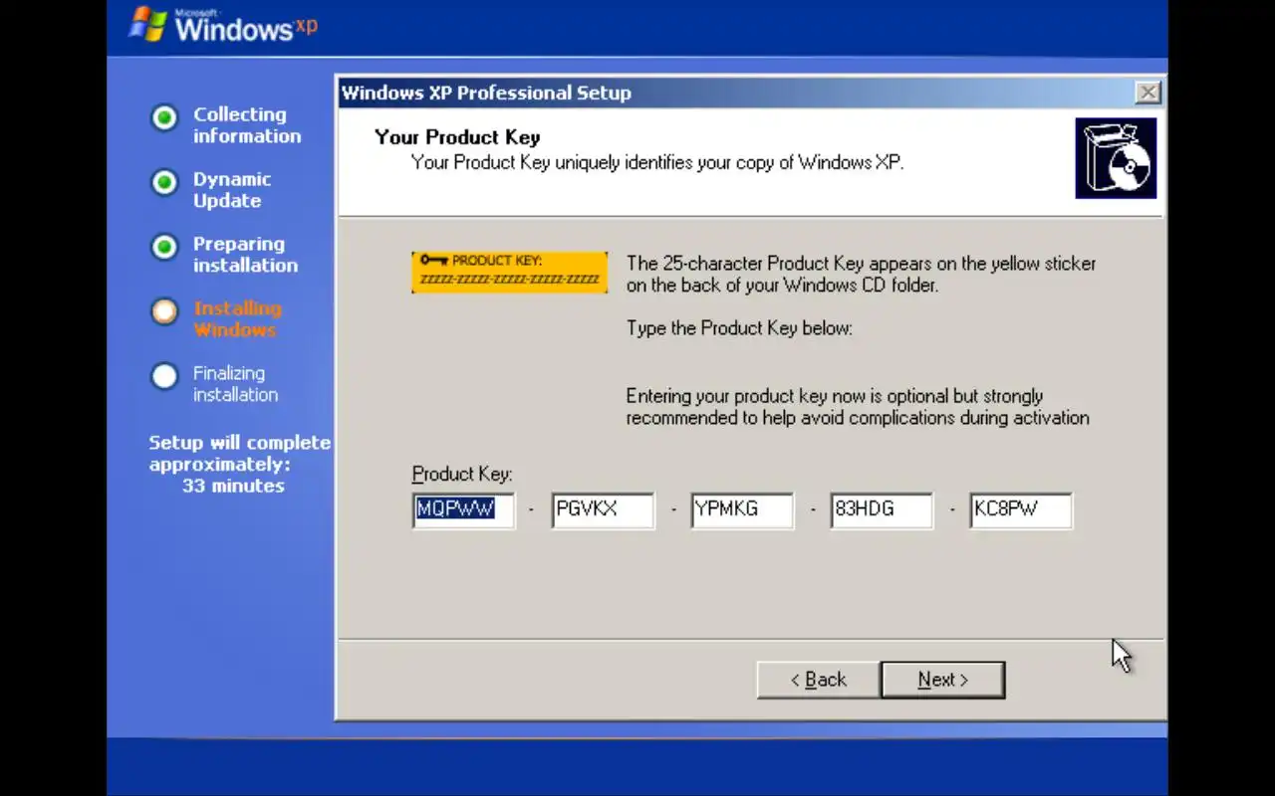Click the Windows CD box icon
This screenshot has width=1275, height=796.
[1116, 158]
